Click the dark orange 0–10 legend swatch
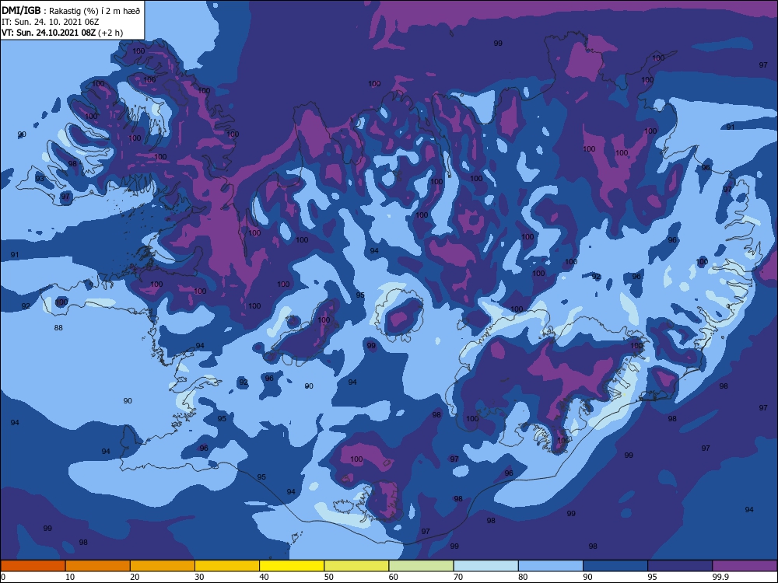Screen dimensions: 778x583 (33, 566)
